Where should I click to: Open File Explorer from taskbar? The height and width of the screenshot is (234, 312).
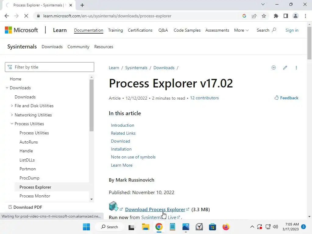coord(145,227)
